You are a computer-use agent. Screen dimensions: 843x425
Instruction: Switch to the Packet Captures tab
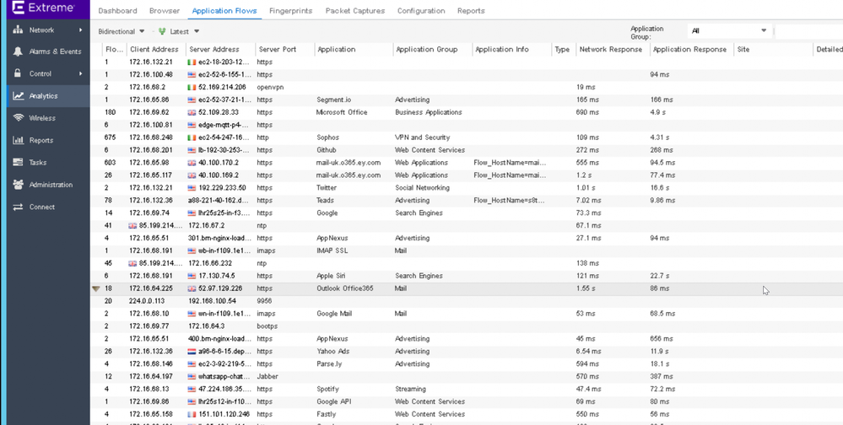pos(354,11)
